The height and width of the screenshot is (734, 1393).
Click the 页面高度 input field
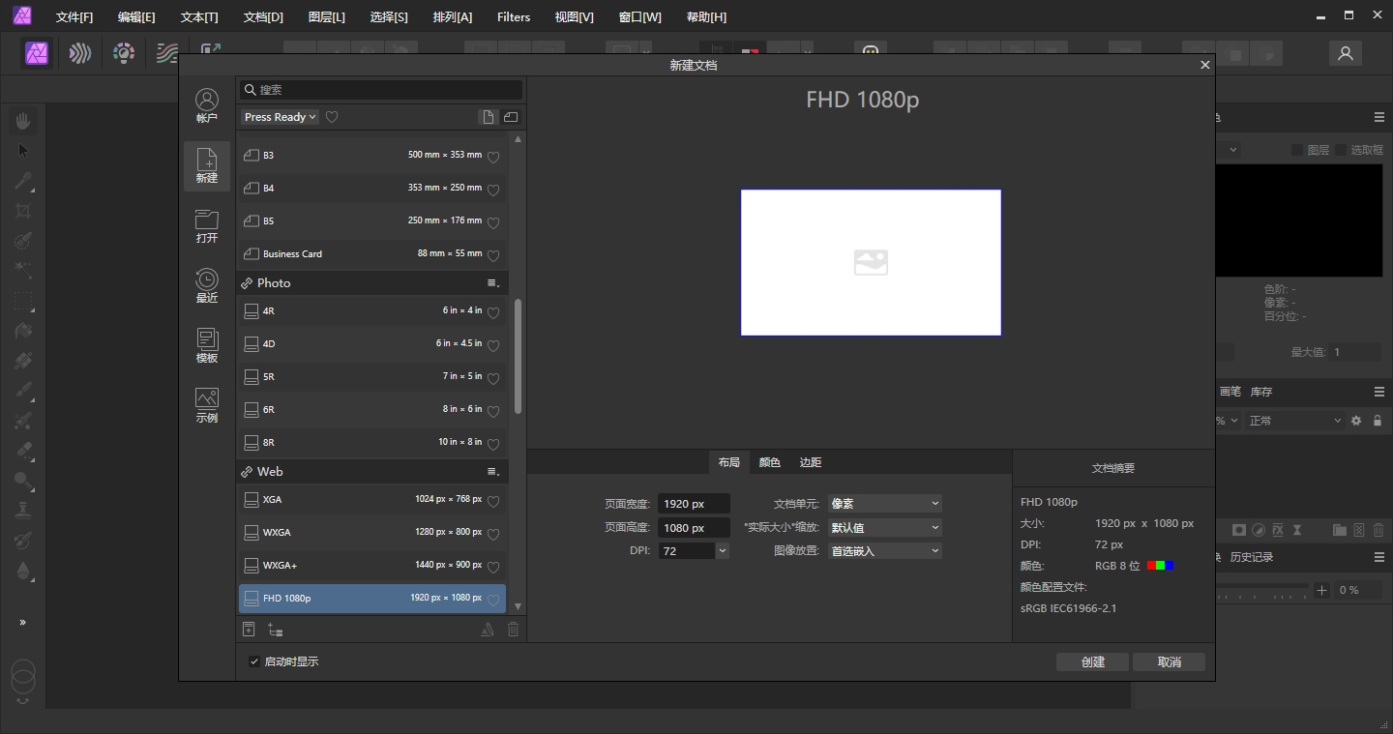point(694,528)
